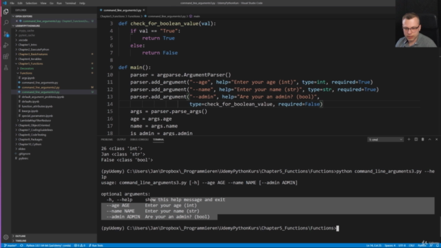
Task: Select the Terminal panel tab
Action: click(x=158, y=139)
